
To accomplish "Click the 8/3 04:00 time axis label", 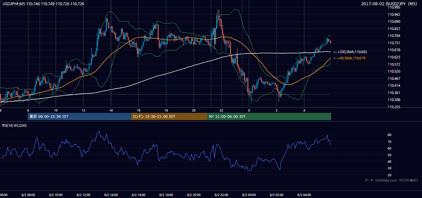I will 304,195.
